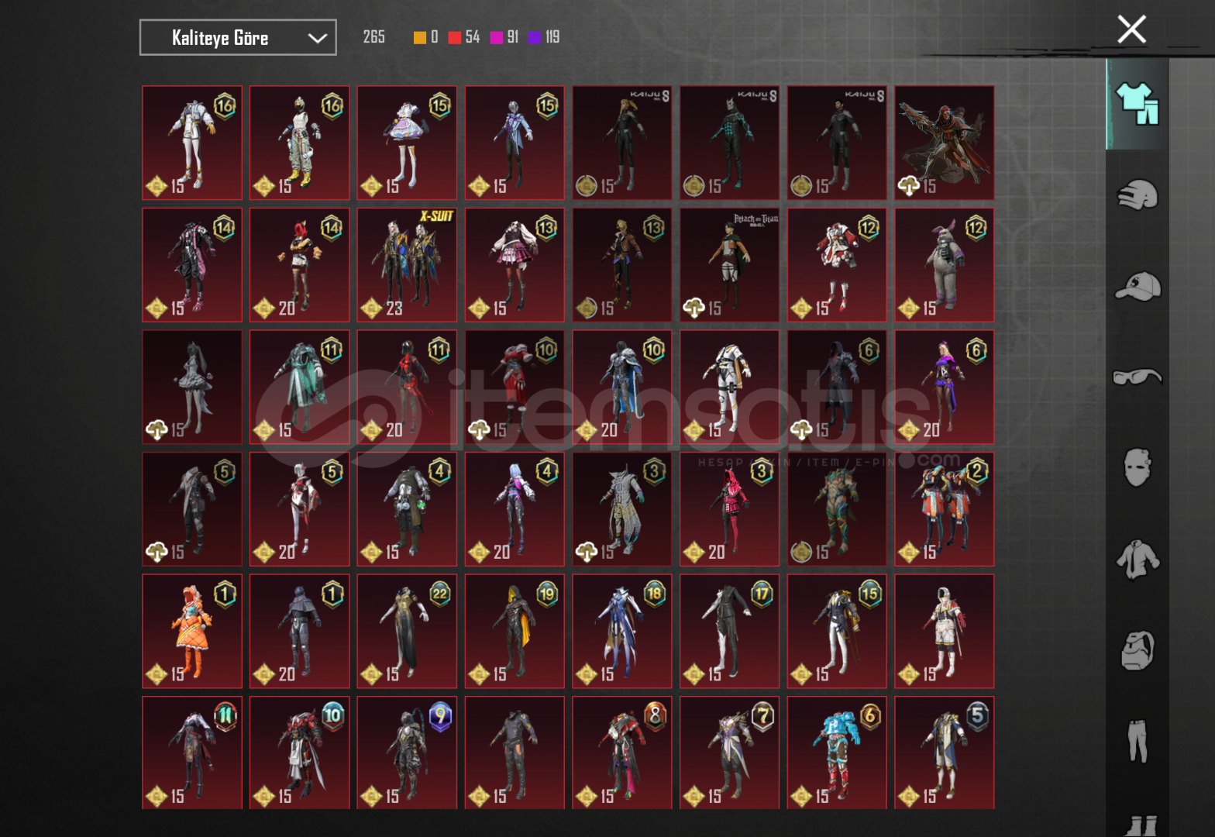Select the outfit with badge 8
Viewport: 1215px width, 837px height.
coord(622,753)
